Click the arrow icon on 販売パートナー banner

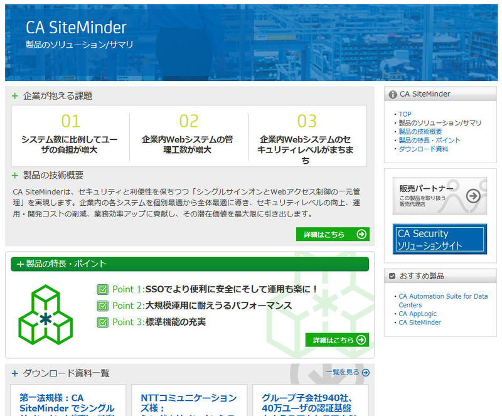tap(474, 196)
